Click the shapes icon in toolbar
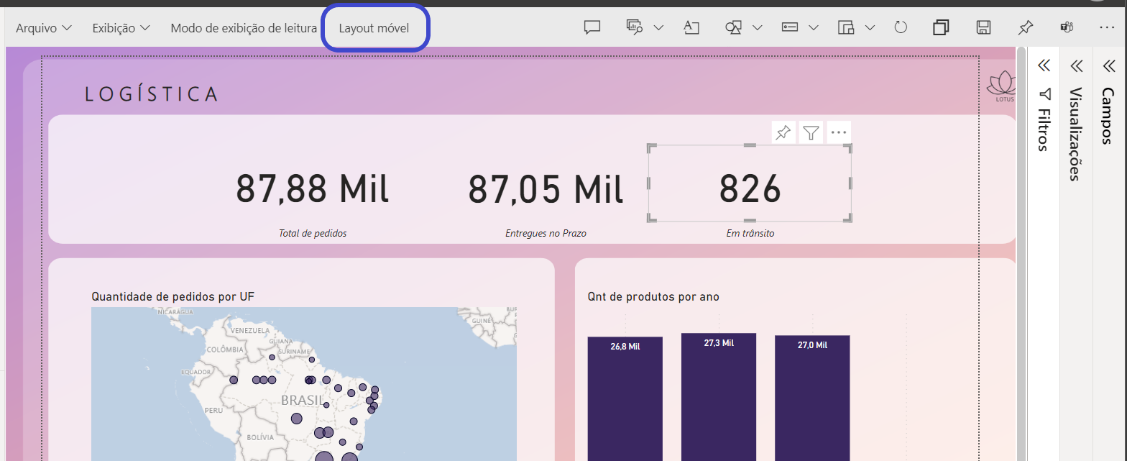Screen dimensions: 1127x461 coord(734,27)
